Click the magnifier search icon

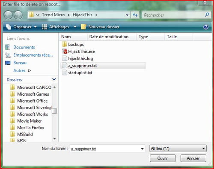[207, 15]
